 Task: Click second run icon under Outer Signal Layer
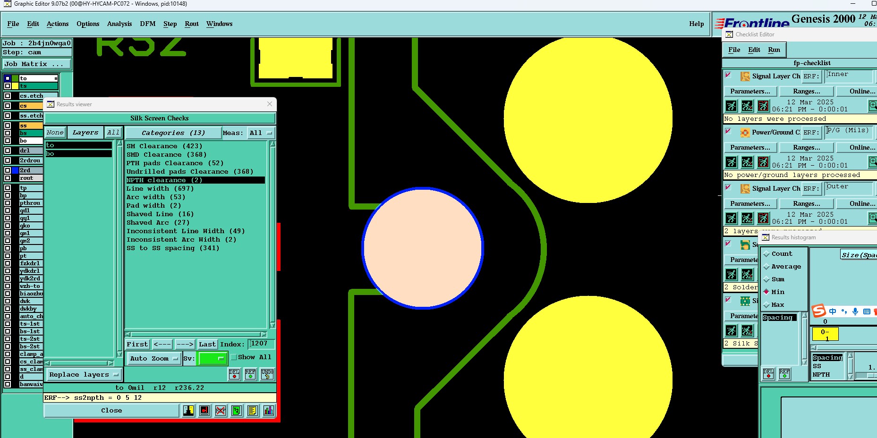[747, 218]
